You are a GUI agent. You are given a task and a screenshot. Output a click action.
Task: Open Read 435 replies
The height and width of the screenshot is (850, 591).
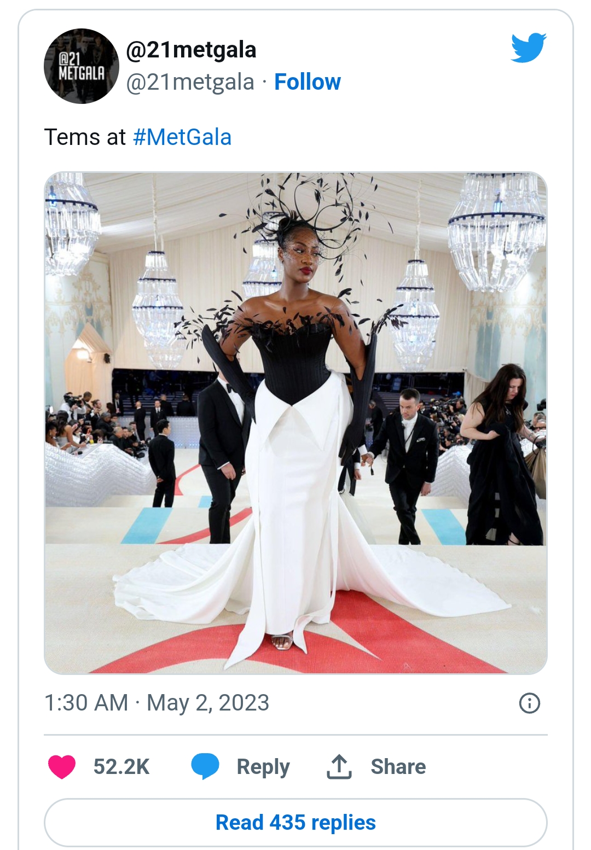pos(296,822)
